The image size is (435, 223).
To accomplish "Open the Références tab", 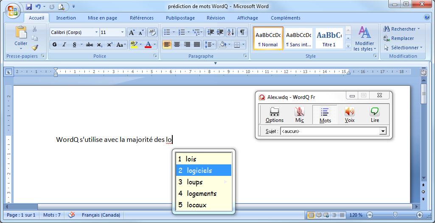I will 142,18.
